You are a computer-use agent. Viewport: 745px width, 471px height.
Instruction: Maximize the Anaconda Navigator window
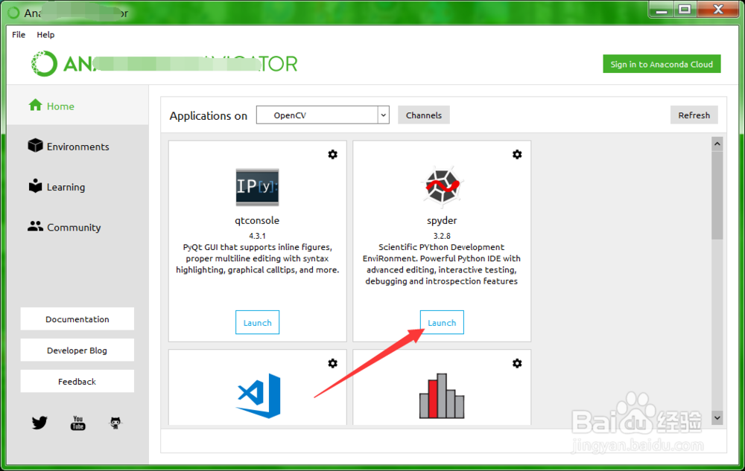685,10
